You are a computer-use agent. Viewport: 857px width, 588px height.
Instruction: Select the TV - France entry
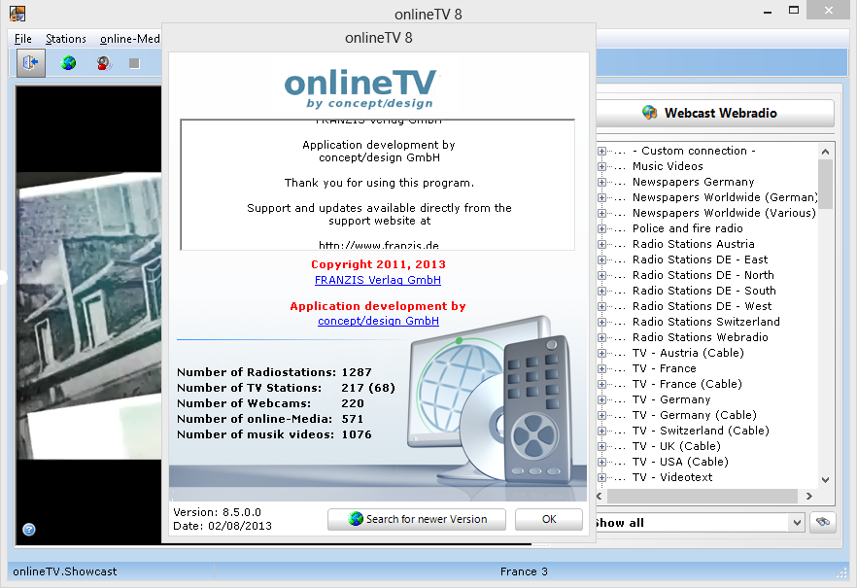tap(664, 369)
